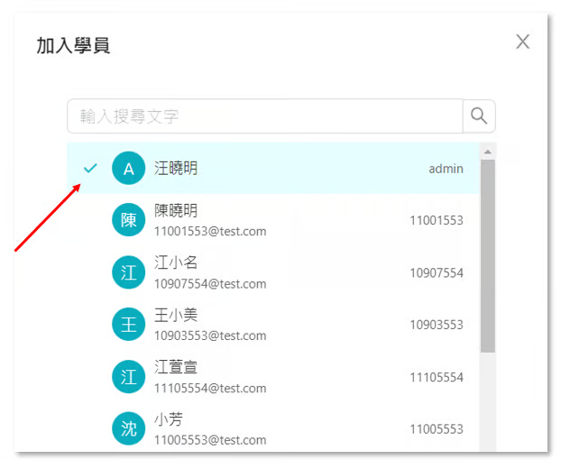Image resolution: width=561 pixels, height=469 pixels.
Task: Click the magnifier search icon
Action: [479, 116]
